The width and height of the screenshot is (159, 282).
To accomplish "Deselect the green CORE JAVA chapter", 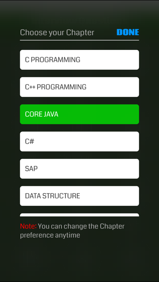I will coord(79,114).
